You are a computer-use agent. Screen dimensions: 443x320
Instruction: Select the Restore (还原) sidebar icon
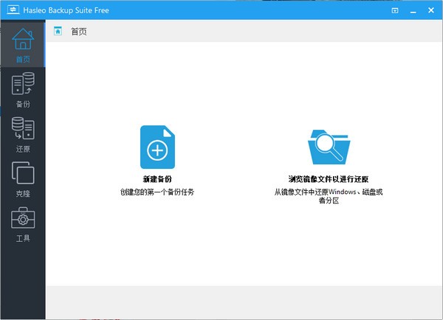point(23,130)
